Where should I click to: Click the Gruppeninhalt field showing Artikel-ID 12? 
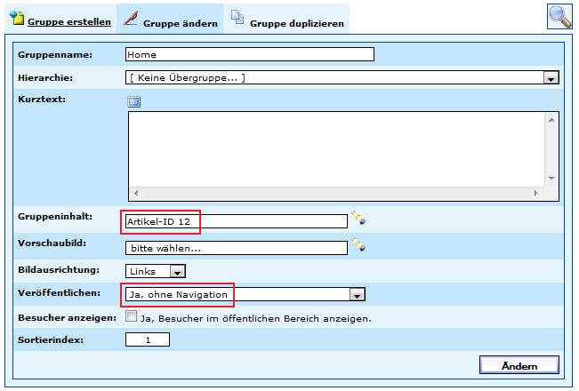pos(235,221)
